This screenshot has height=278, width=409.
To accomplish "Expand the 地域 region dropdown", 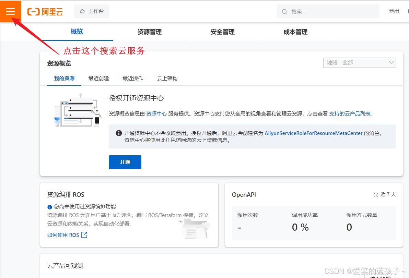I will point(359,62).
